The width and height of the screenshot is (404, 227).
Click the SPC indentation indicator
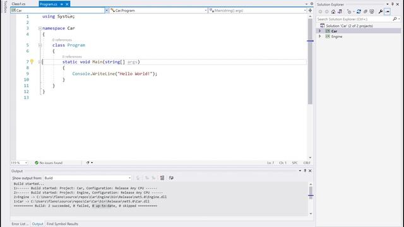295,163
